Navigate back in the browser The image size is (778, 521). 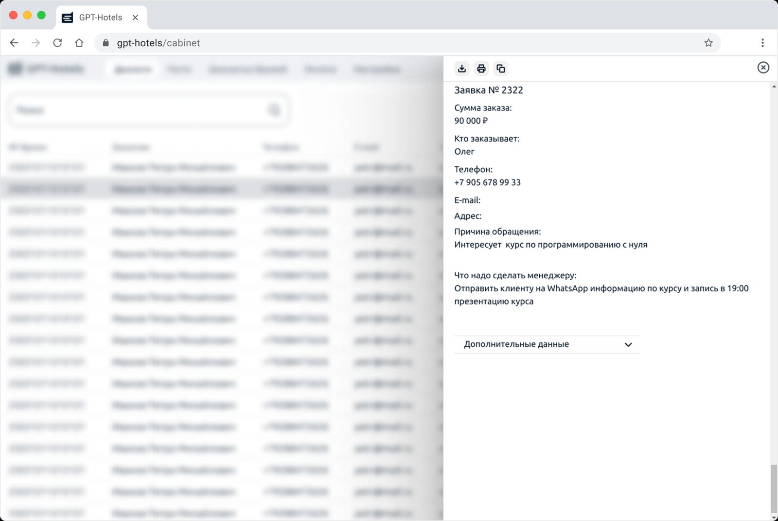(x=14, y=43)
